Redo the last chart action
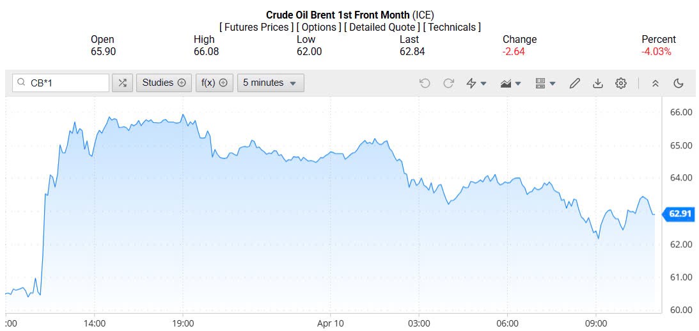Screen dimensions: 699x331 point(448,83)
